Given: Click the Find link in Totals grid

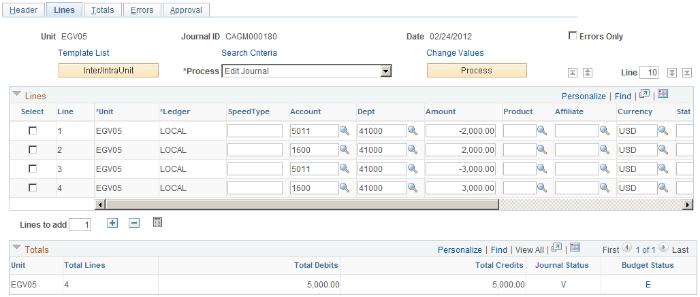Looking at the screenshot, I should pos(499,250).
